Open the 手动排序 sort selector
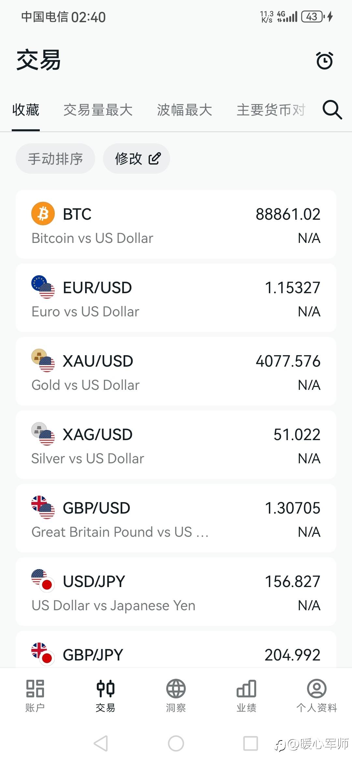The height and width of the screenshot is (764, 352). [x=55, y=159]
